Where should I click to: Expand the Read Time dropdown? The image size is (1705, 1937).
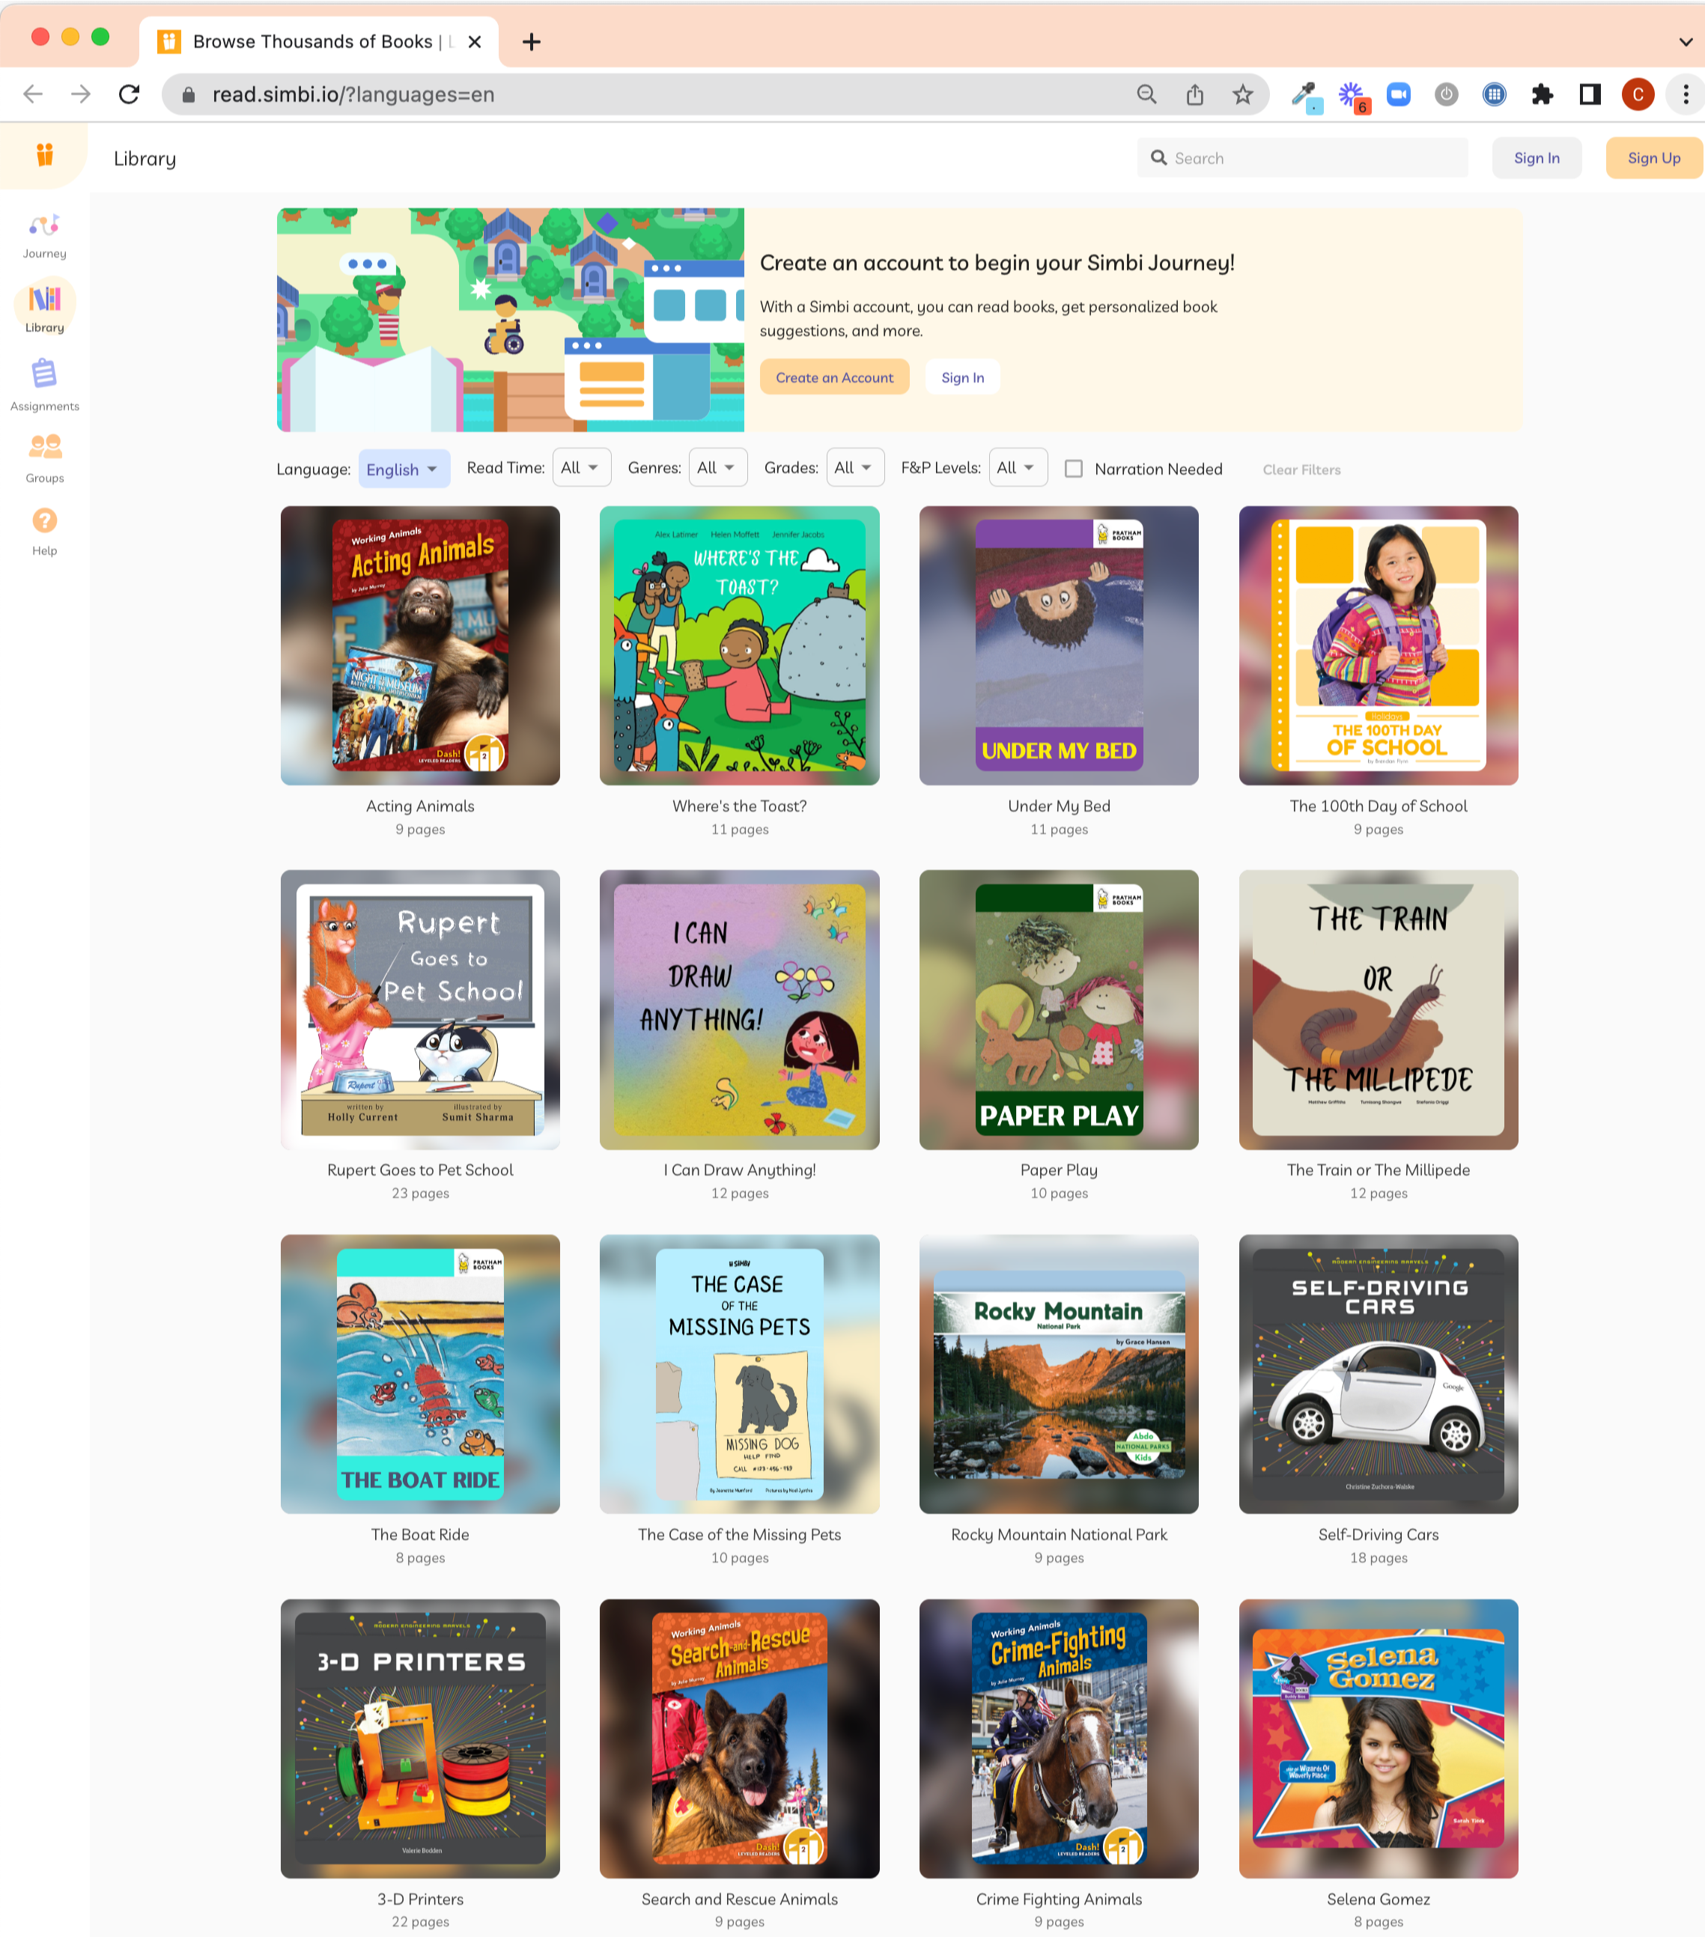[x=581, y=468]
